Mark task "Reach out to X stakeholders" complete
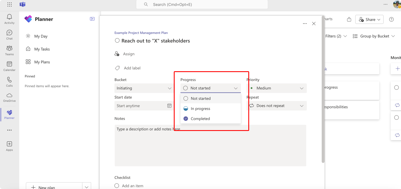The width and height of the screenshot is (401, 189). click(x=117, y=41)
